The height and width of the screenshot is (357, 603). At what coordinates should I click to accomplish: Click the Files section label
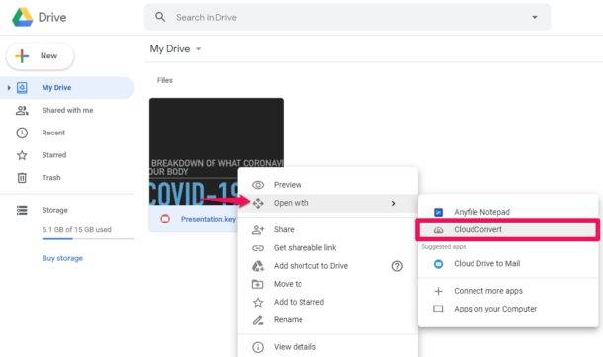coord(165,80)
